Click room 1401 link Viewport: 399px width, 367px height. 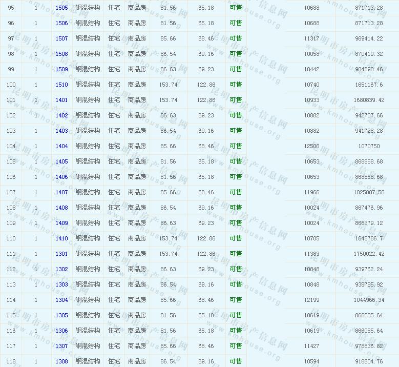point(61,100)
